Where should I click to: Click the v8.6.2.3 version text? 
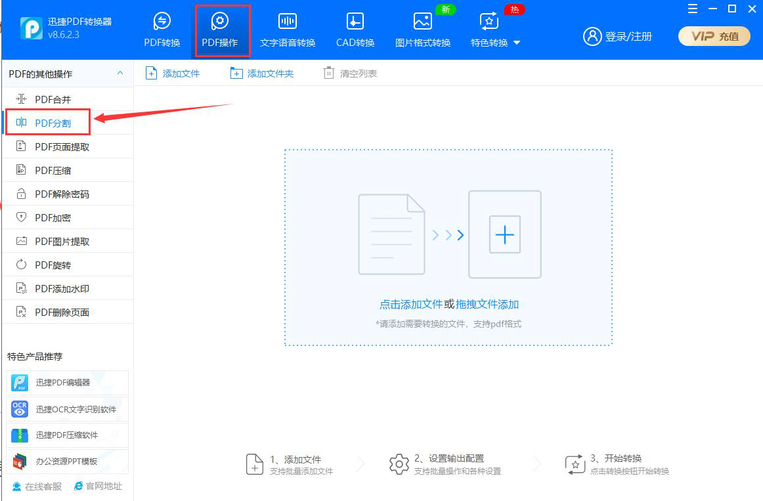click(x=63, y=35)
